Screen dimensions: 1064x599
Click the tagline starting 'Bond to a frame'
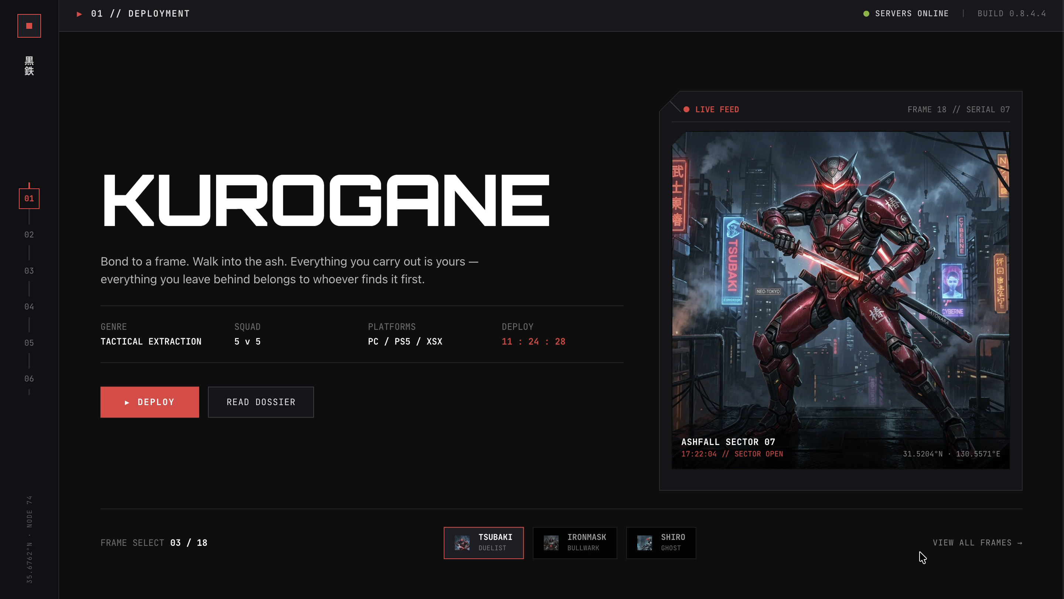[x=289, y=270]
